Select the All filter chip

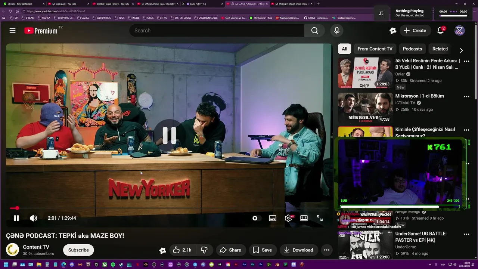344,49
